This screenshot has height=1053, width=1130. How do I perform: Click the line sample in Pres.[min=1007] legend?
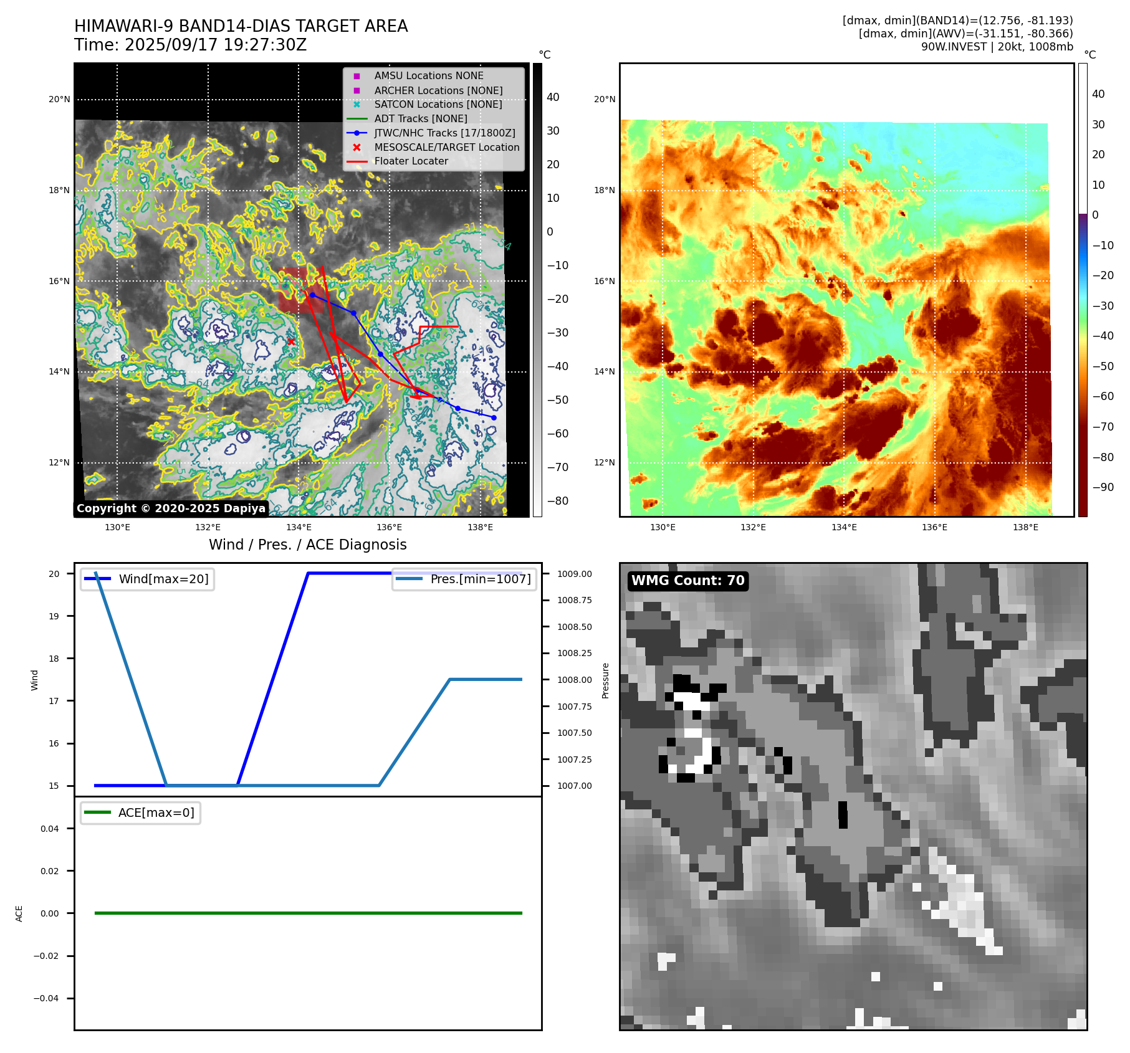(409, 579)
